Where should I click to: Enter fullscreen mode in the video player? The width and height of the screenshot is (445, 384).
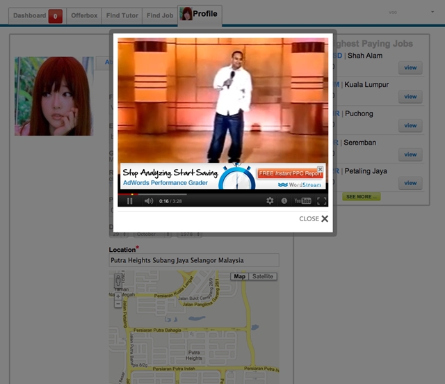click(321, 201)
